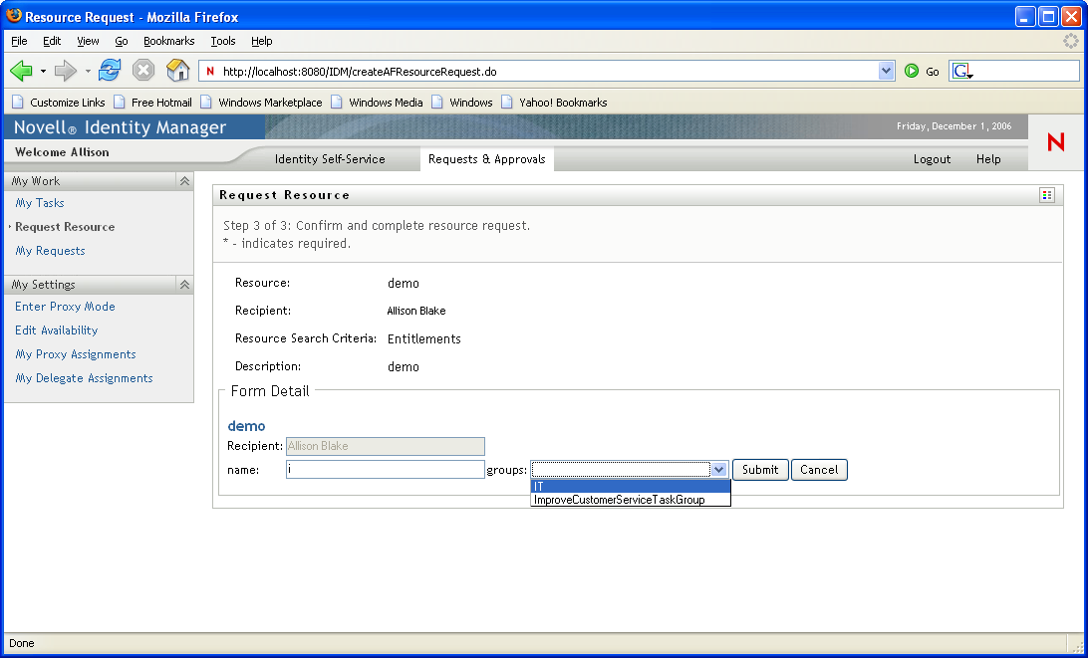Open the View menu
The image size is (1088, 658).
[x=88, y=41]
